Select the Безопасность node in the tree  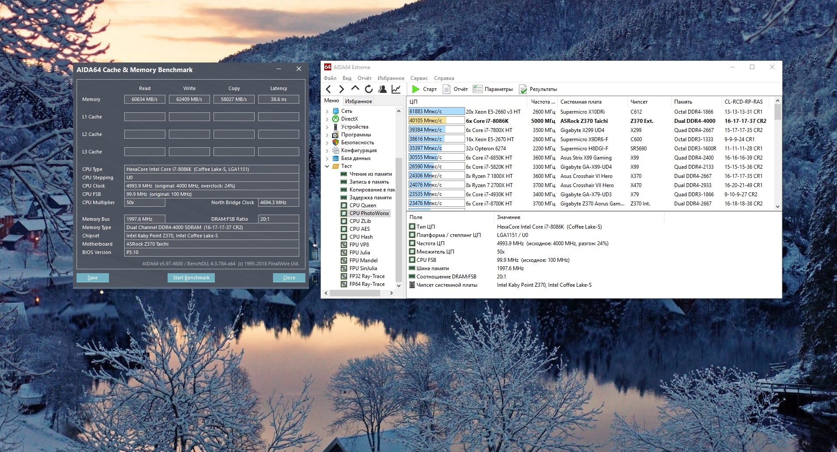coord(357,143)
